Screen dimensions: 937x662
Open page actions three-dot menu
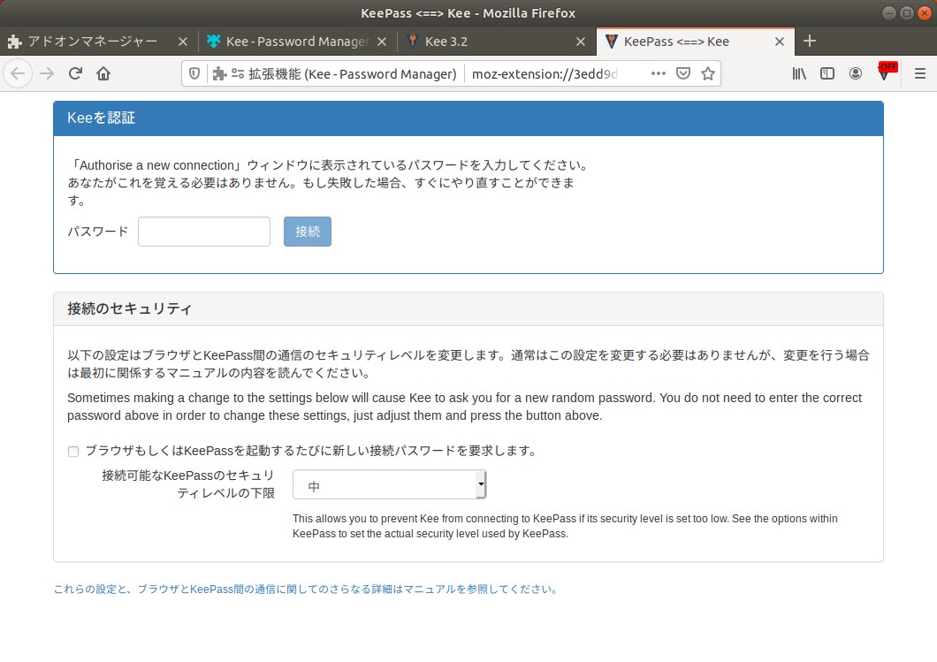tap(659, 74)
